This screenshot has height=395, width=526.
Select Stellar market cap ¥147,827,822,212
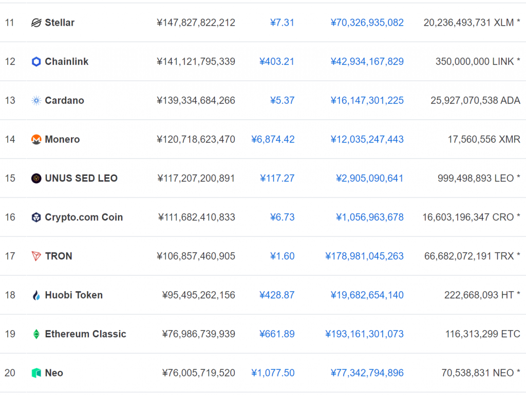click(x=196, y=23)
